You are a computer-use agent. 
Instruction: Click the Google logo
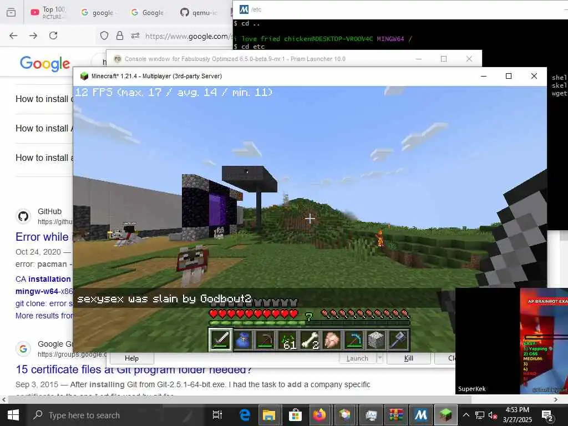(45, 64)
